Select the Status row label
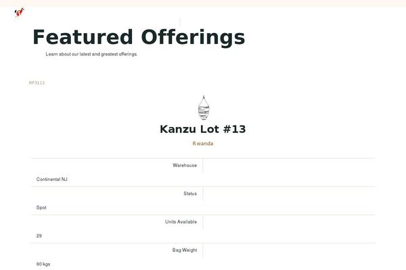 pos(190,194)
